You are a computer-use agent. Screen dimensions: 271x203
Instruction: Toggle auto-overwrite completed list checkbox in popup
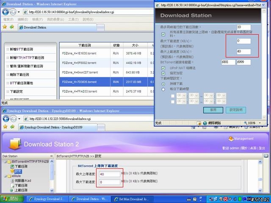pyautogui.click(x=163, y=34)
